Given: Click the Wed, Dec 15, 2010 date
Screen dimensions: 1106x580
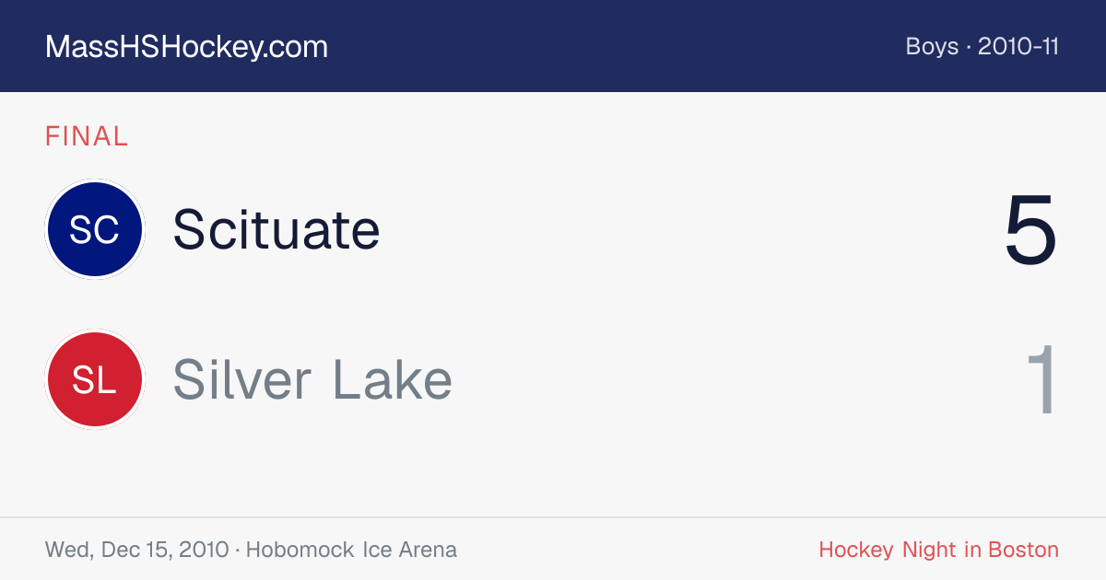Looking at the screenshot, I should coord(136,550).
